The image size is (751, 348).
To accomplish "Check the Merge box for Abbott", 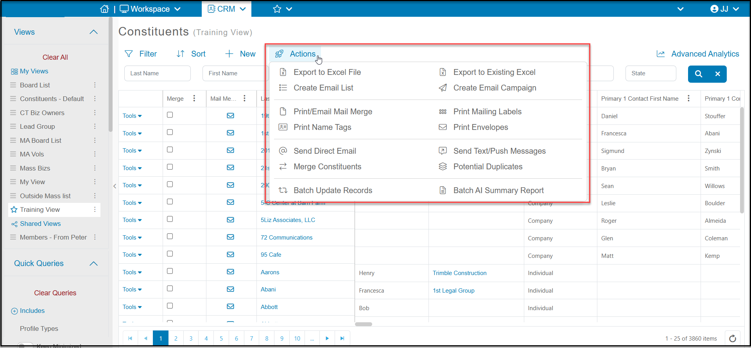I will [x=170, y=306].
